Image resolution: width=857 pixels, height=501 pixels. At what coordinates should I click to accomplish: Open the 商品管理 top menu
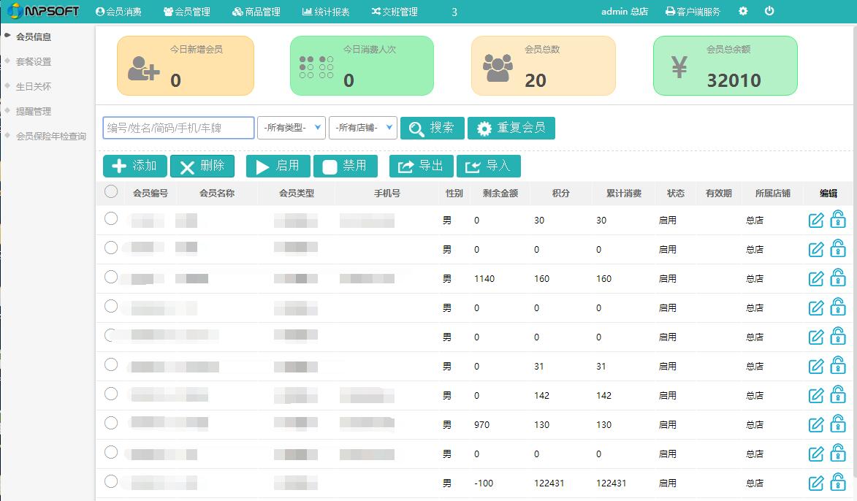256,12
